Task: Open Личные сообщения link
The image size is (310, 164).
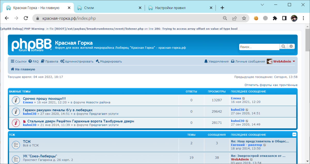Action: pos(248,61)
